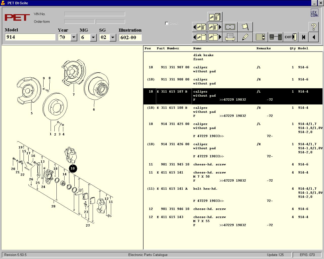Select part number 914 351 426 00

tap(175, 144)
